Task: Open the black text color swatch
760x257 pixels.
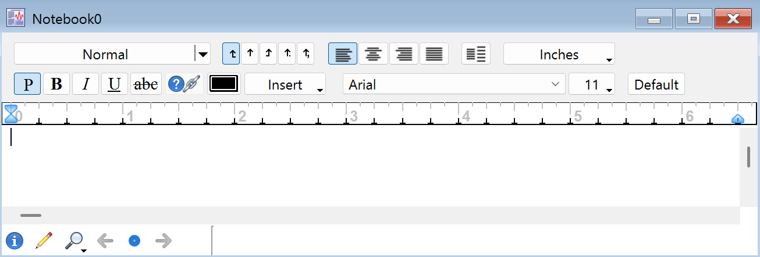Action: pyautogui.click(x=224, y=84)
